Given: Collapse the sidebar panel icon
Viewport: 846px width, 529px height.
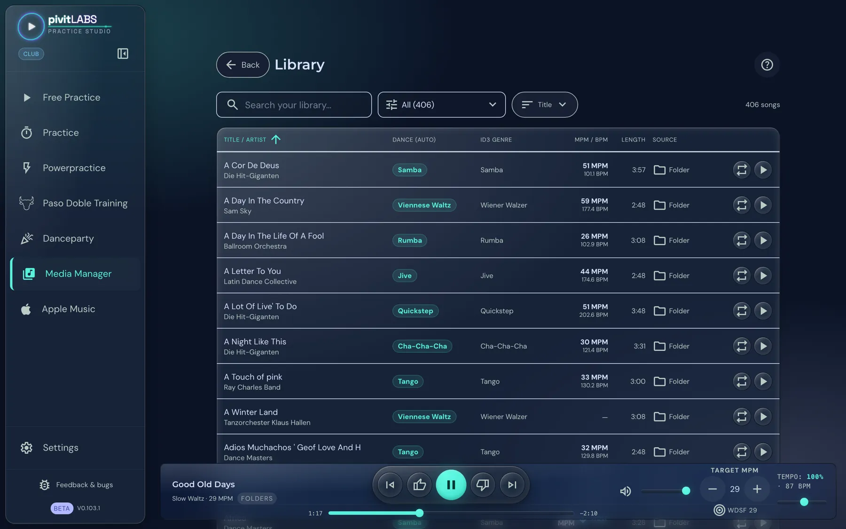Looking at the screenshot, I should coord(123,54).
